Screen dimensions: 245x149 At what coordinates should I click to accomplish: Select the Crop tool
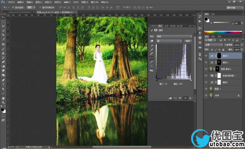[x=3, y=35]
